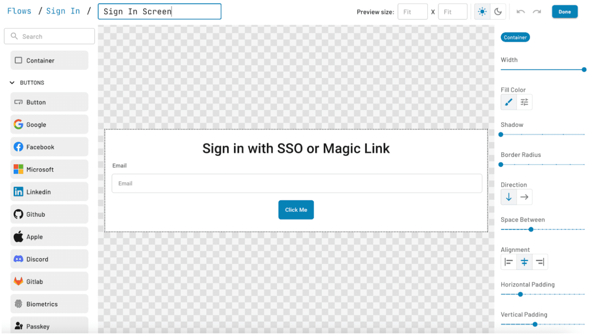Click the Done button
The height and width of the screenshot is (334, 589).
pyautogui.click(x=565, y=11)
